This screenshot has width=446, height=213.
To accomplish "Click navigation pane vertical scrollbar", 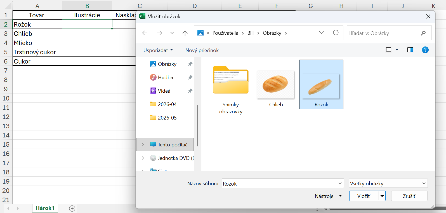I will [197, 126].
